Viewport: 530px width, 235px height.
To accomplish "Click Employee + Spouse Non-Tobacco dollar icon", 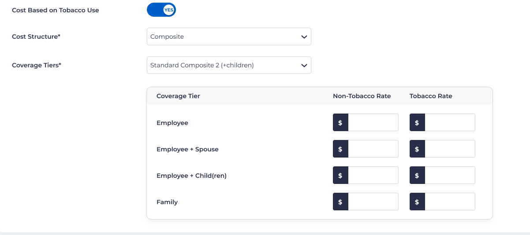I will tap(340, 149).
